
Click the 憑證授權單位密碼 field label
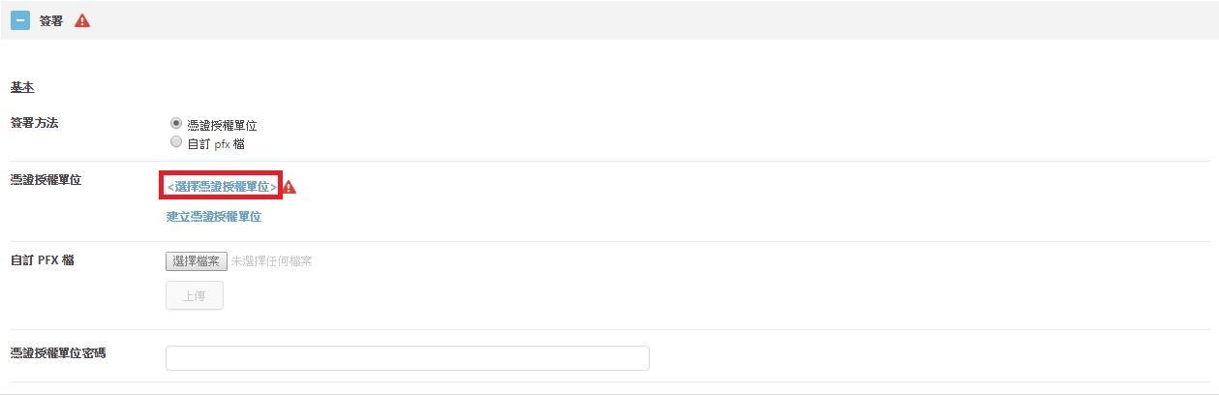click(58, 353)
